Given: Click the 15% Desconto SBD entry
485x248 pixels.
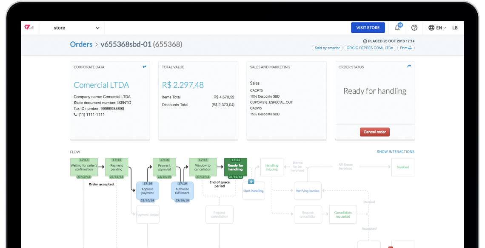Looking at the screenshot, I should pos(265,114).
